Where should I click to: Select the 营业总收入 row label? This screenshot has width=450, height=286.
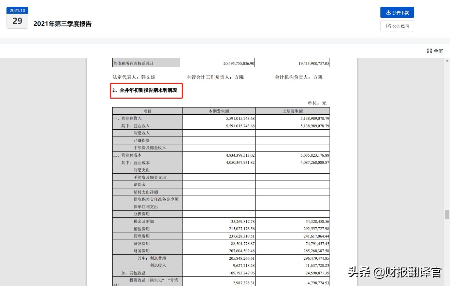point(128,118)
